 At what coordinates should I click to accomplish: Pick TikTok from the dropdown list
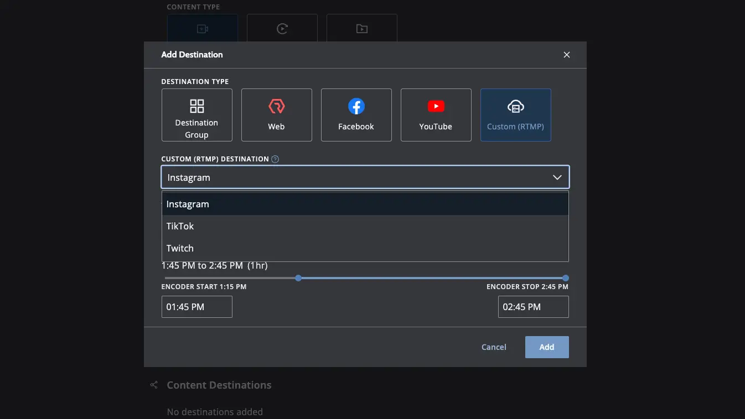point(365,226)
